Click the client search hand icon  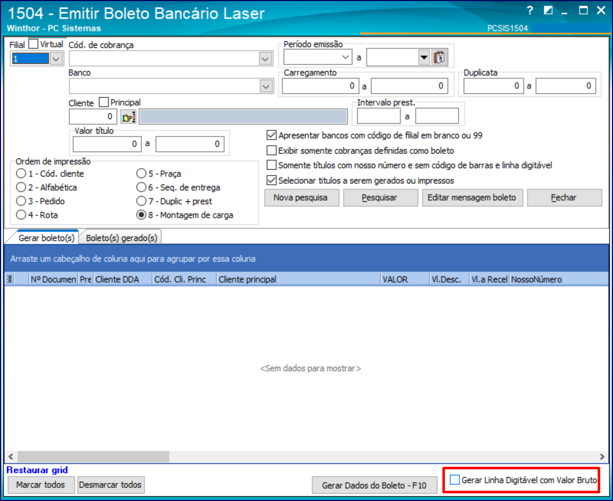click(128, 116)
